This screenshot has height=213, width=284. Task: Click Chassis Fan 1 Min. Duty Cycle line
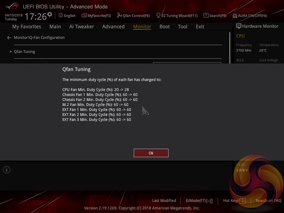tap(100, 95)
